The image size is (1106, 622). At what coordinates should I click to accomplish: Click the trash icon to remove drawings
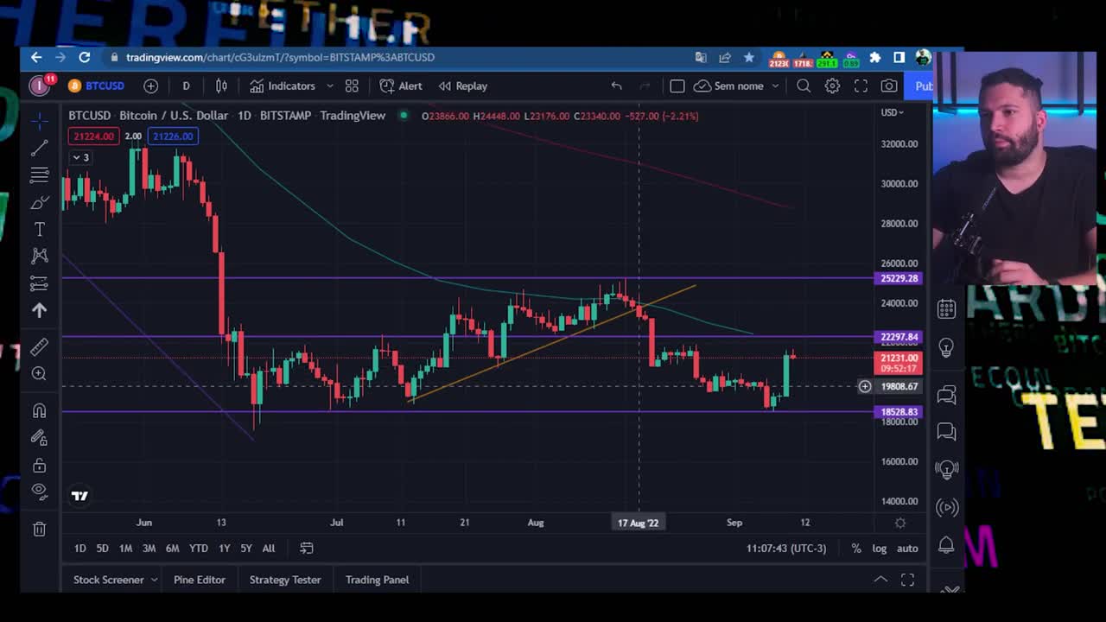(39, 529)
